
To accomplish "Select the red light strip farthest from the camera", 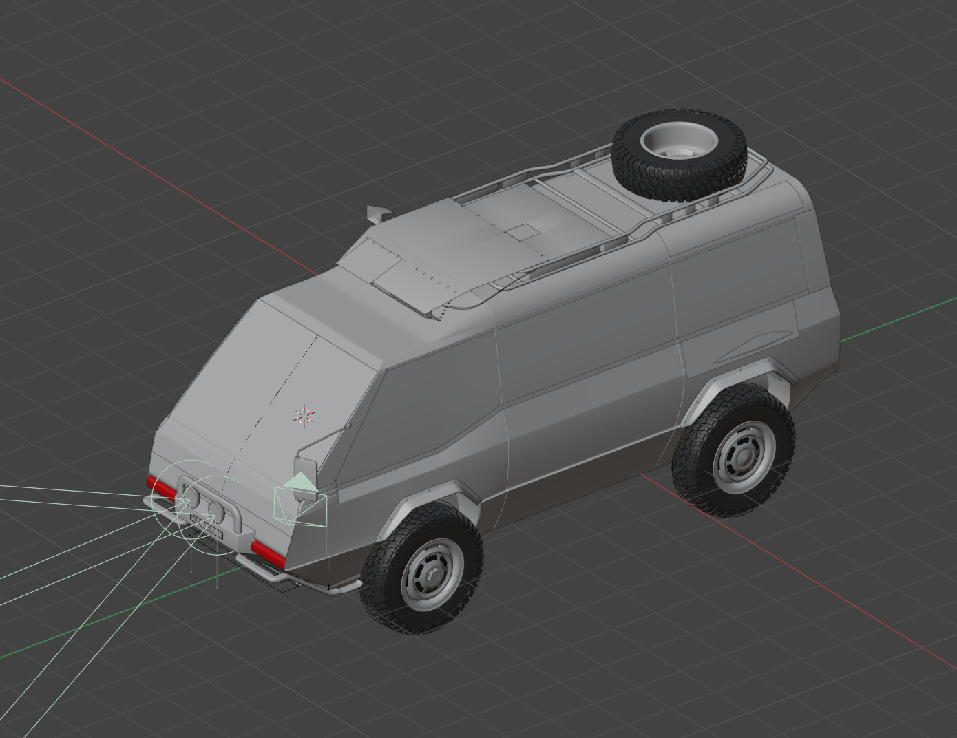I will (162, 487).
